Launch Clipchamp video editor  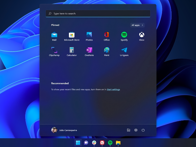click(54, 52)
